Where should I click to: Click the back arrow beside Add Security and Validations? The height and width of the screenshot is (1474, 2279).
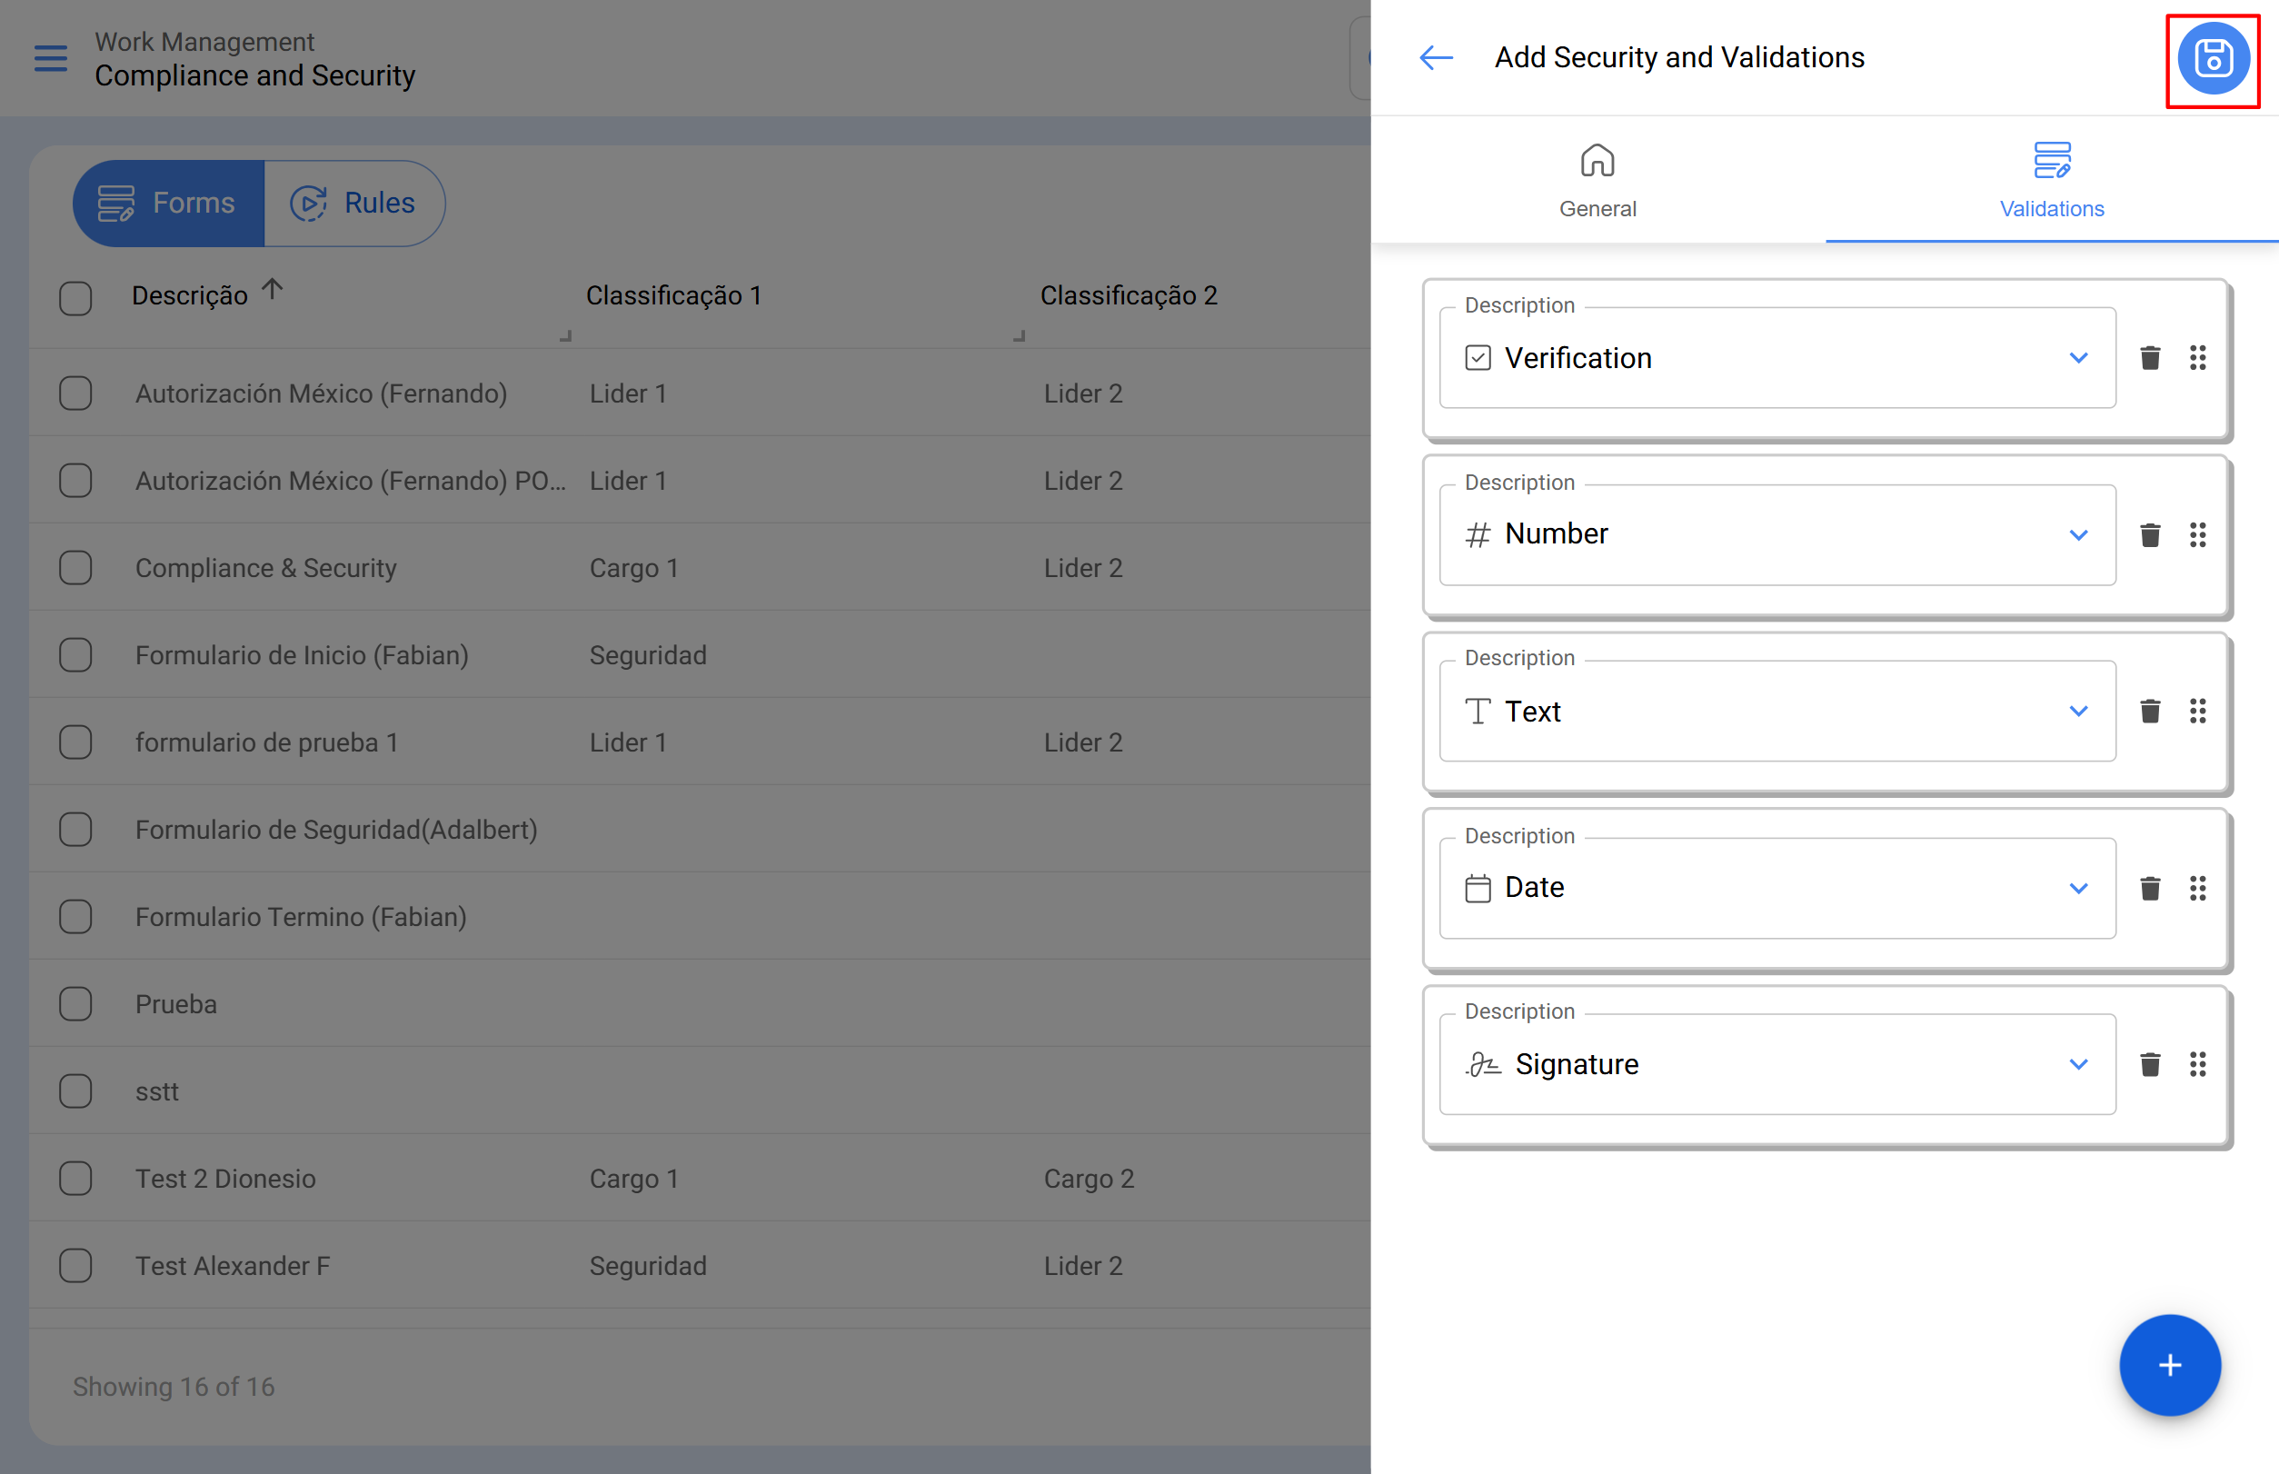click(1435, 58)
